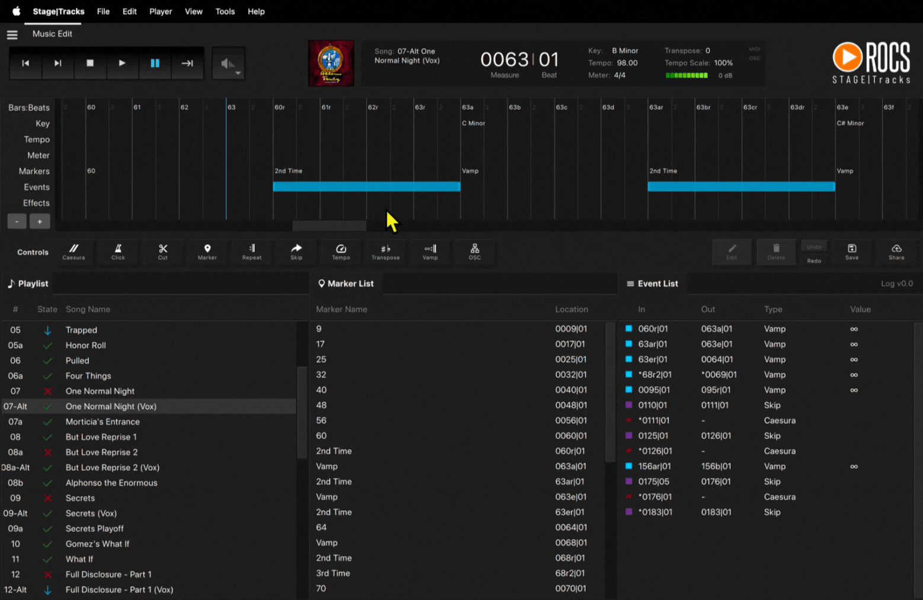This screenshot has width=923, height=600.
Task: Click the Tempo Scale 100% value
Action: click(723, 63)
